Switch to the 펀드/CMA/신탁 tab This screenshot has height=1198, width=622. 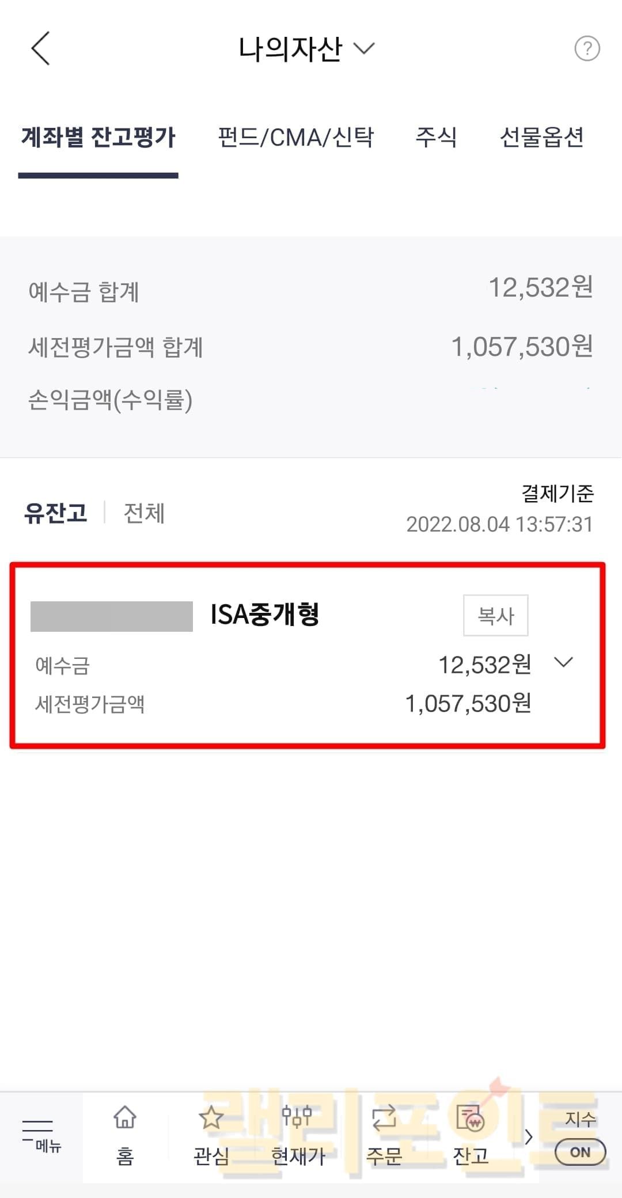click(295, 137)
